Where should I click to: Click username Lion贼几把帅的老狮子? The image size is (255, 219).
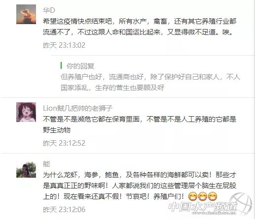click(77, 108)
